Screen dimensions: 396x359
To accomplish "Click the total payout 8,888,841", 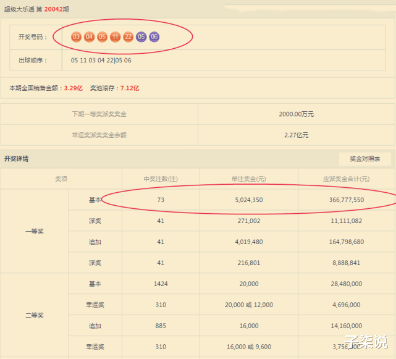I will tap(346, 263).
